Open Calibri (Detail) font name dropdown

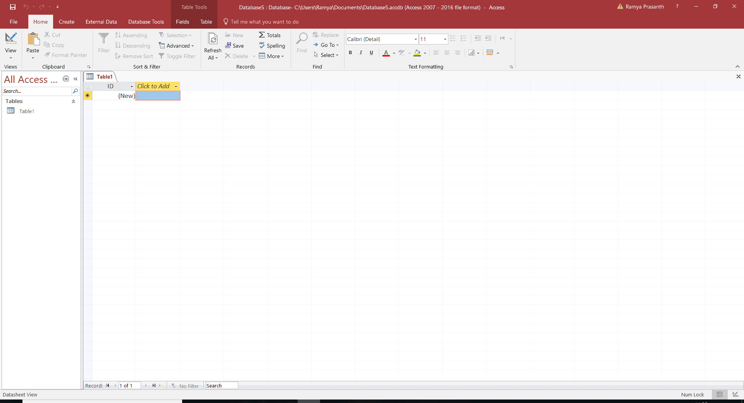[415, 39]
